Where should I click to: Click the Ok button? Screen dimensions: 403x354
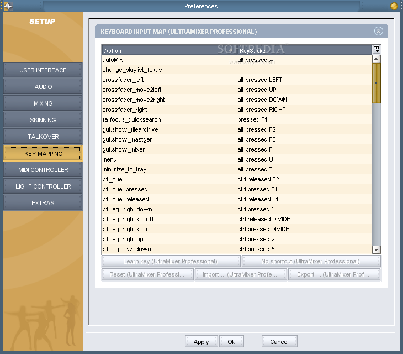tap(231, 342)
